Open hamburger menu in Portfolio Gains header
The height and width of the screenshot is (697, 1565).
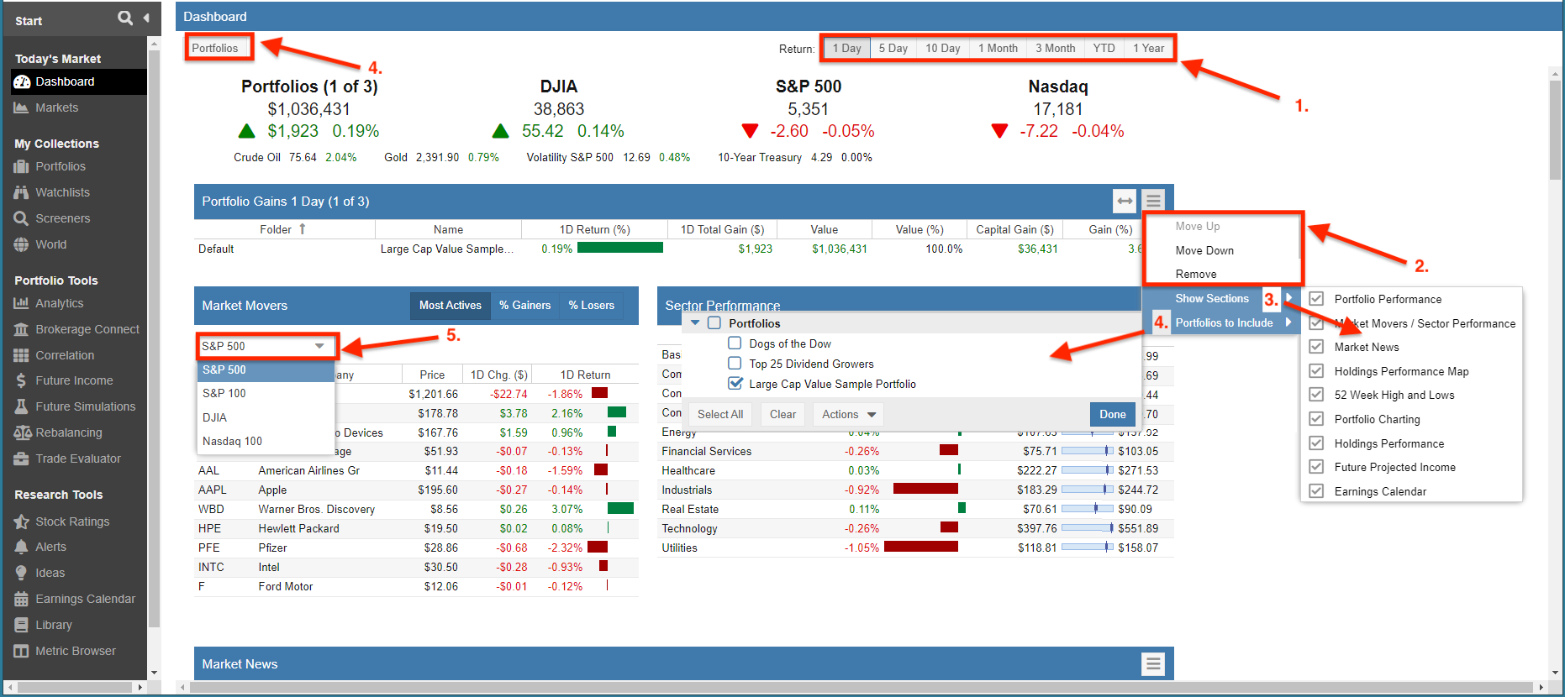click(x=1153, y=201)
